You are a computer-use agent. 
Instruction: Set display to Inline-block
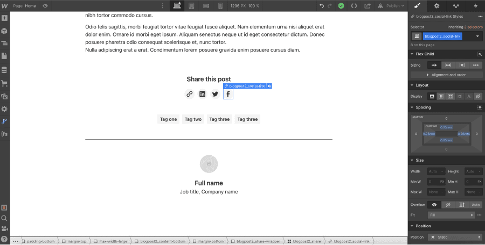point(460,96)
